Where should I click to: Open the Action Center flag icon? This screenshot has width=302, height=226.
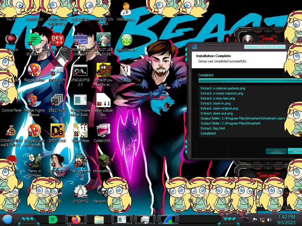pos(255,220)
